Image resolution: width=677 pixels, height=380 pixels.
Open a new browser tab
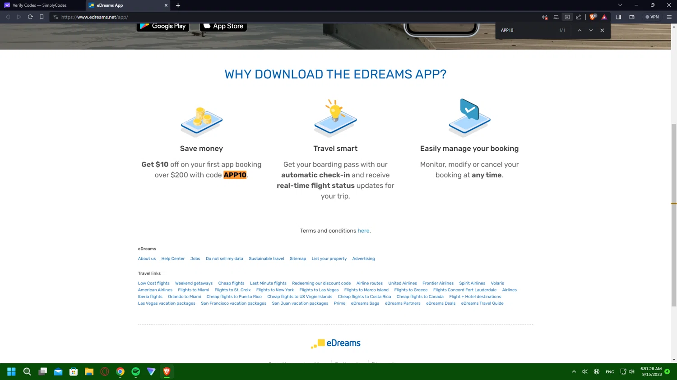178,5
